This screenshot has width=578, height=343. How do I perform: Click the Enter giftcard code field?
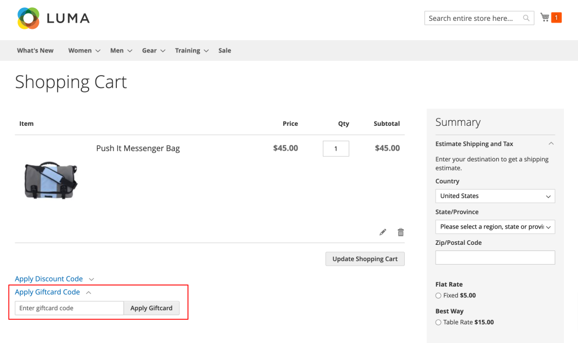coord(69,308)
